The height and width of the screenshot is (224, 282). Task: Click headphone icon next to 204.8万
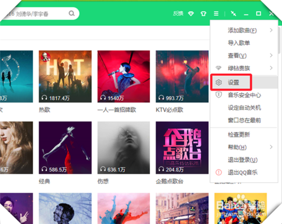[161, 169]
